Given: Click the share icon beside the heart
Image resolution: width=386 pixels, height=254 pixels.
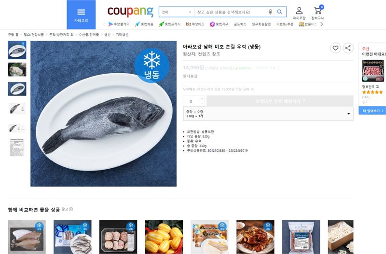Looking at the screenshot, I should click(348, 48).
